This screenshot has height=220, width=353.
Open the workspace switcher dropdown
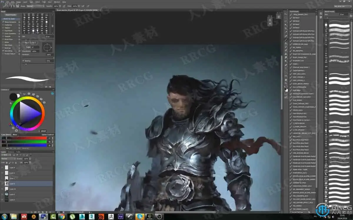343,6
